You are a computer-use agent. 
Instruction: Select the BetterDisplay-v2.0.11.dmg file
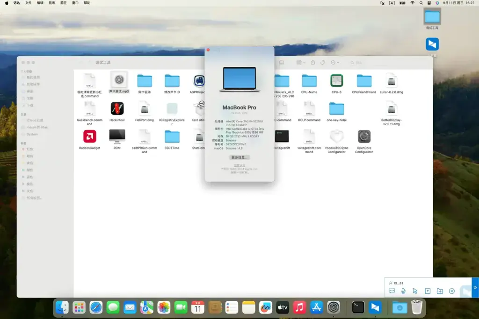tap(392, 109)
